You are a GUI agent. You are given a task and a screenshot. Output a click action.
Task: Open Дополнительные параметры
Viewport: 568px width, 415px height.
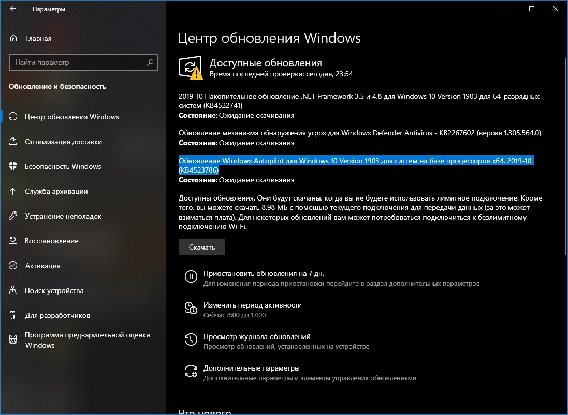pos(252,368)
